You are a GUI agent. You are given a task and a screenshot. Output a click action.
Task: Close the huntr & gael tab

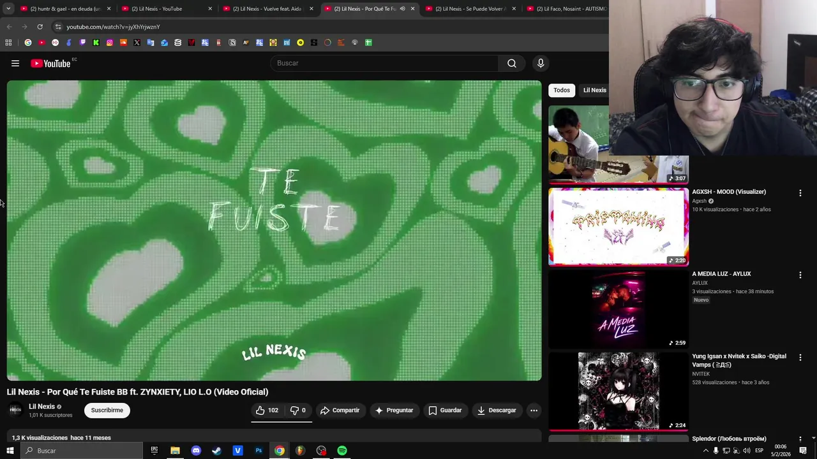(x=109, y=9)
